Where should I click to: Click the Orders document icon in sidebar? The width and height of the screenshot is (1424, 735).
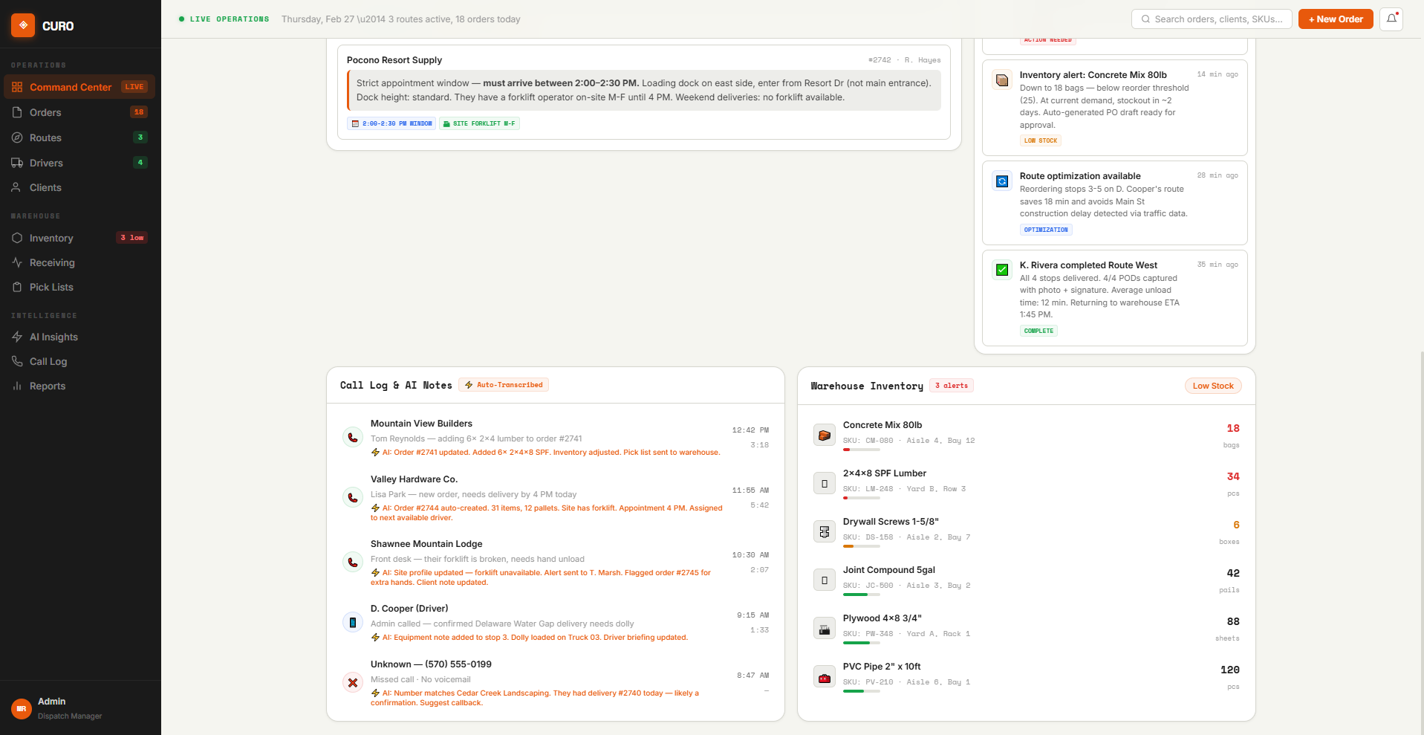click(x=17, y=112)
